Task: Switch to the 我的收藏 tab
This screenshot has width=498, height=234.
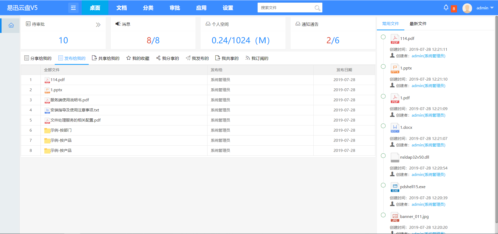Action: point(138,58)
